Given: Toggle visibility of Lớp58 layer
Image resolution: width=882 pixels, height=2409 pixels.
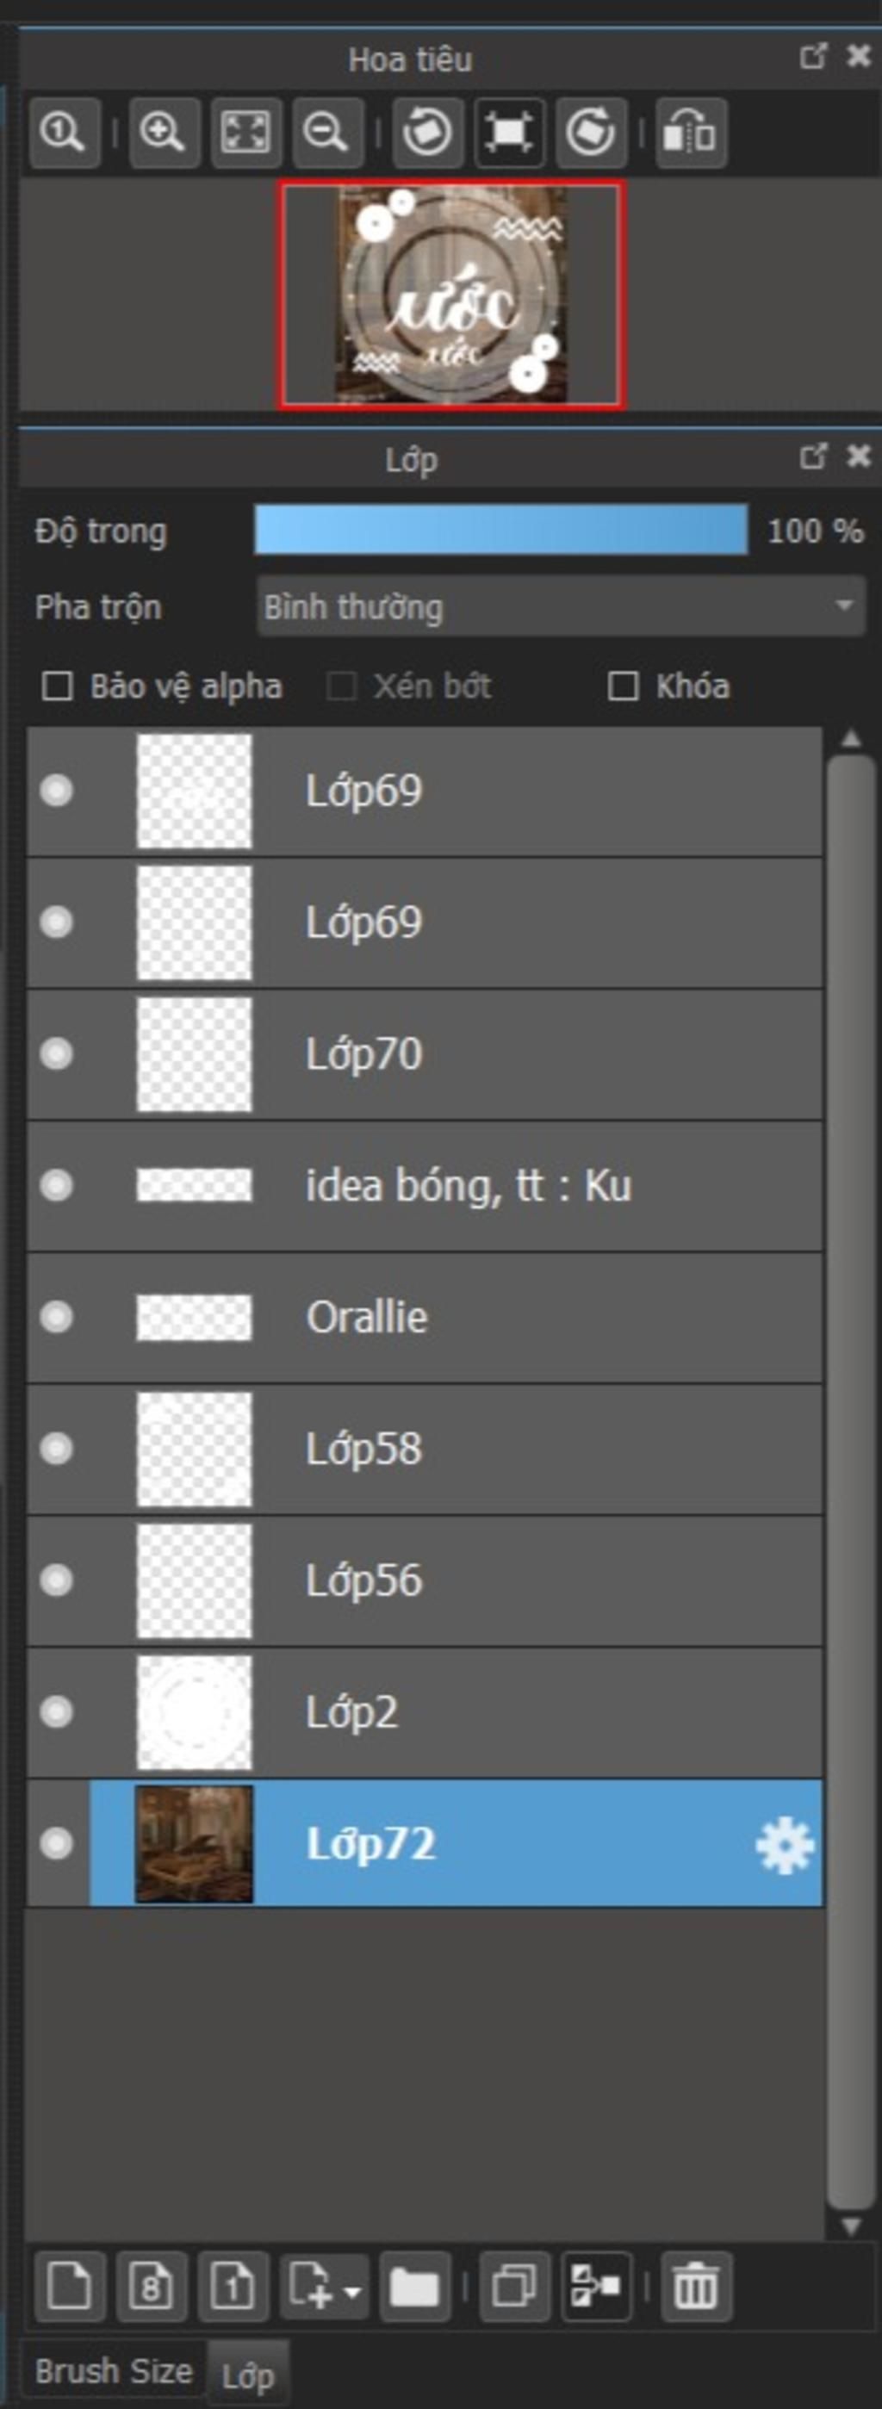Looking at the screenshot, I should point(56,1449).
